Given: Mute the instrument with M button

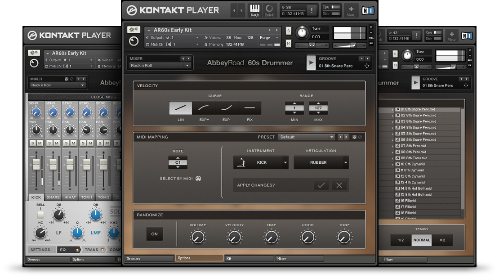Looking at the screenshot, I should tap(288, 44).
